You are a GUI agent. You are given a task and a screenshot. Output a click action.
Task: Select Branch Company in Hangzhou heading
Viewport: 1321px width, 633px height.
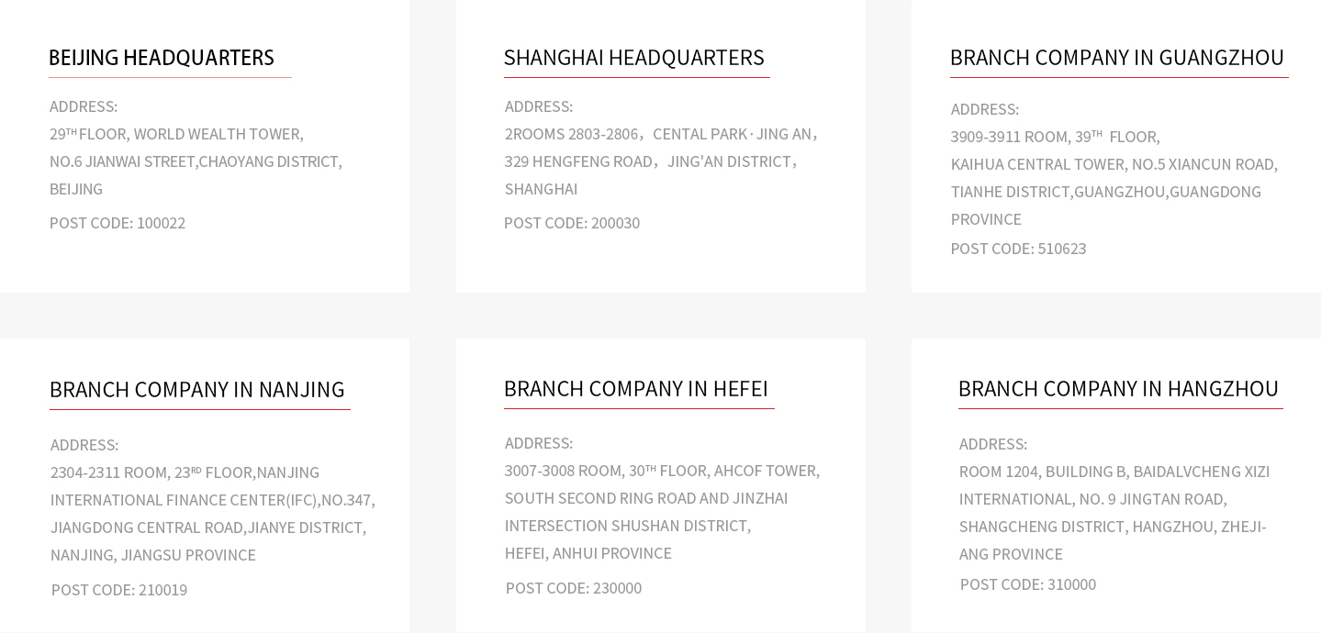click(1119, 388)
